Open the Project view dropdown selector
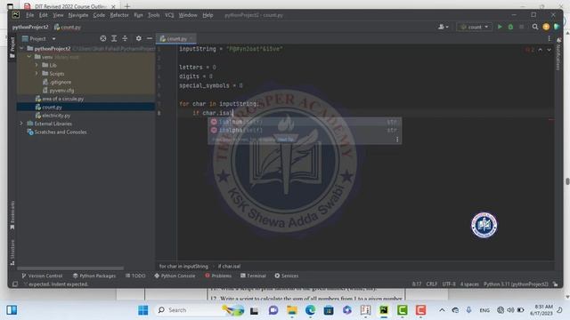This screenshot has width=570, height=320. (38, 38)
